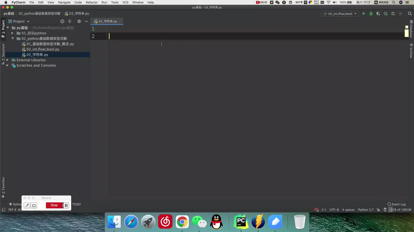
Task: Open the inspector hat icon in status bar
Action: click(x=385, y=210)
